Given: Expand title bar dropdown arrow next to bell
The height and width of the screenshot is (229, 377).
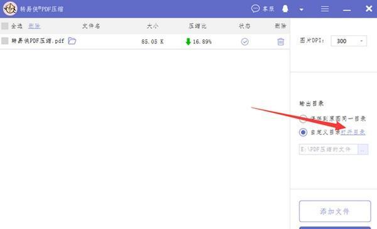Looking at the screenshot, I should click(301, 9).
